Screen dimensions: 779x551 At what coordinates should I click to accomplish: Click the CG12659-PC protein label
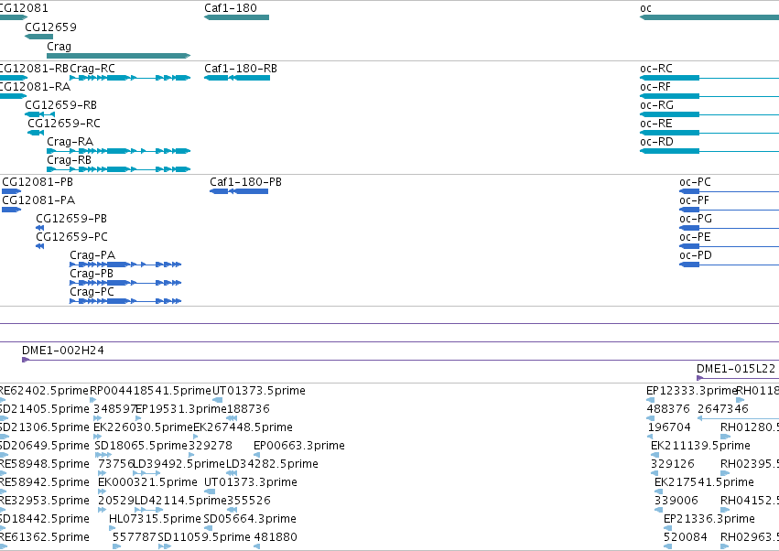tap(71, 237)
